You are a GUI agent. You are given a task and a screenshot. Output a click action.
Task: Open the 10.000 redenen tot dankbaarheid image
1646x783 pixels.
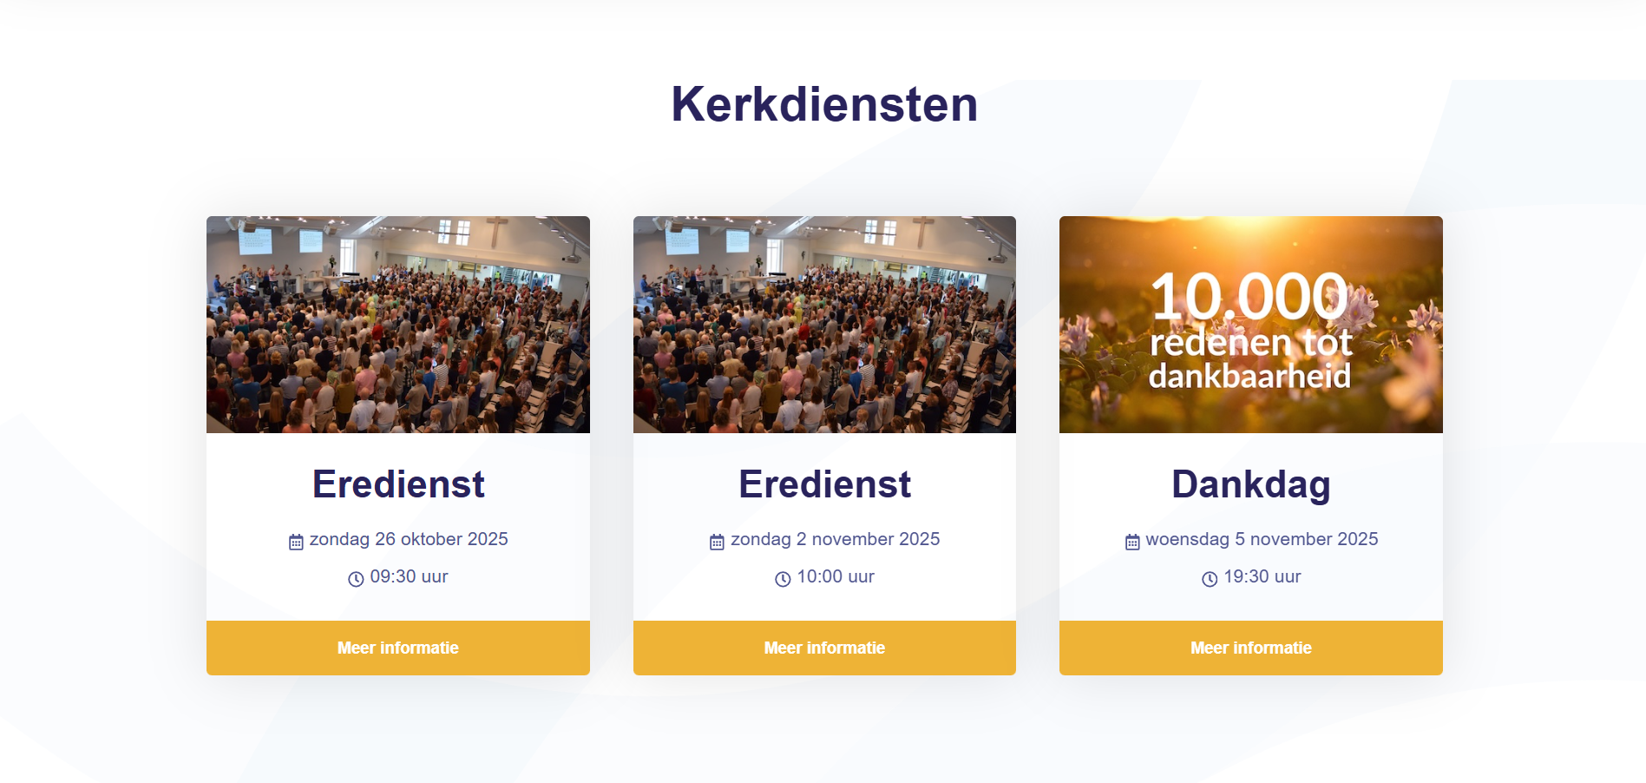(1251, 325)
